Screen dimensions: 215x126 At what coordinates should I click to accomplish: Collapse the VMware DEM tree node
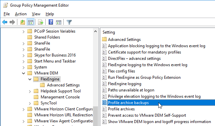click(24, 73)
